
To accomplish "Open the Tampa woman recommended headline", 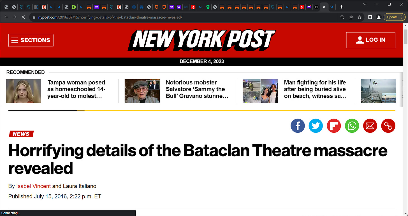I will (76, 89).
